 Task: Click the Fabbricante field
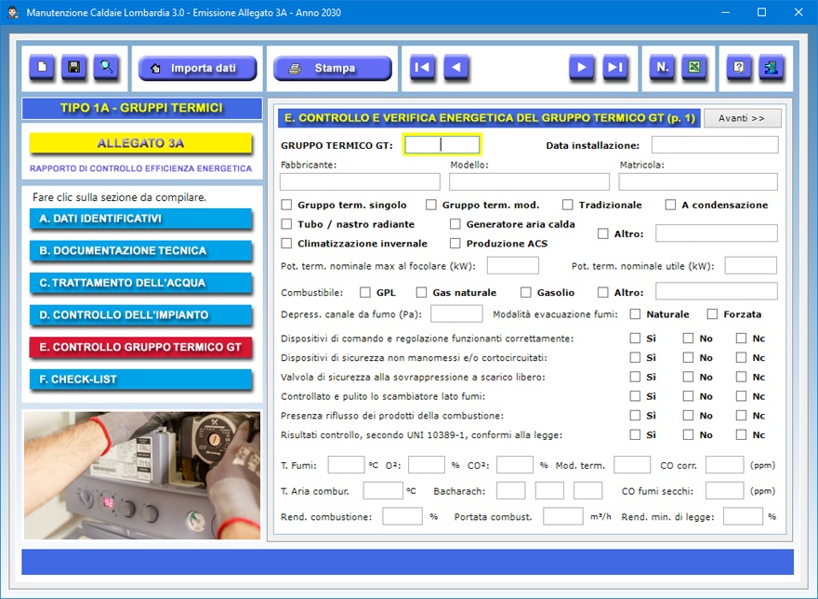[x=360, y=181]
